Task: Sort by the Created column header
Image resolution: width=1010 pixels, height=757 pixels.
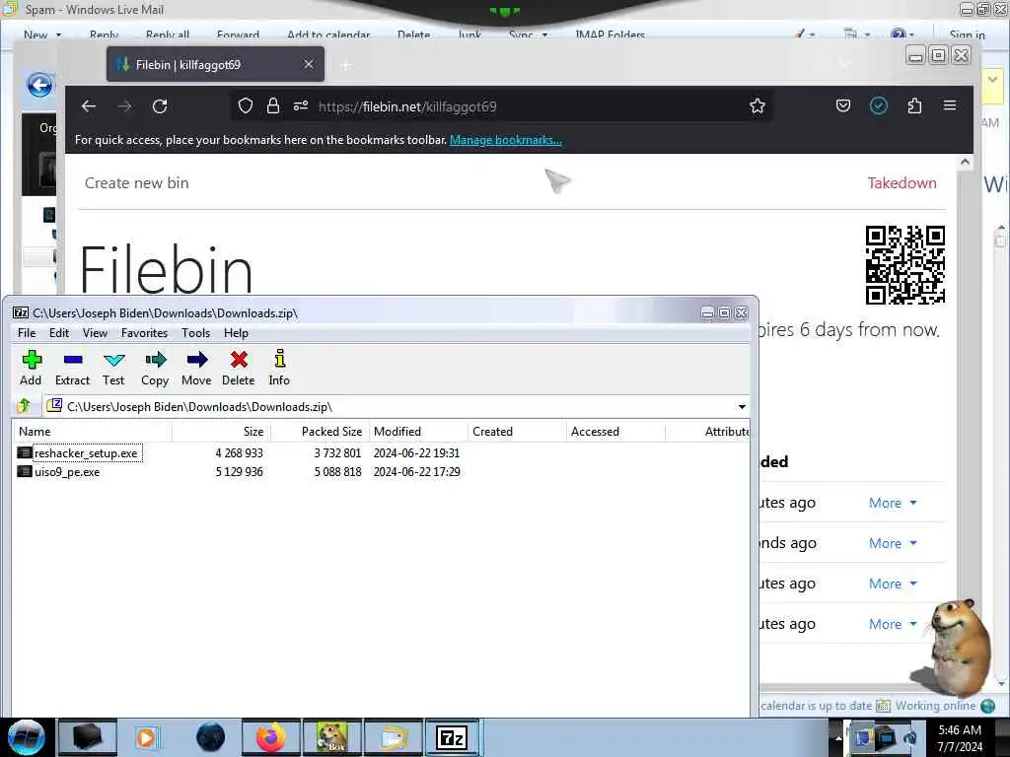Action: click(x=517, y=432)
